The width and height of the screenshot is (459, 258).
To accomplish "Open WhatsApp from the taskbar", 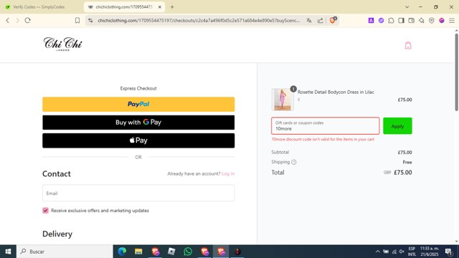I will (x=188, y=252).
